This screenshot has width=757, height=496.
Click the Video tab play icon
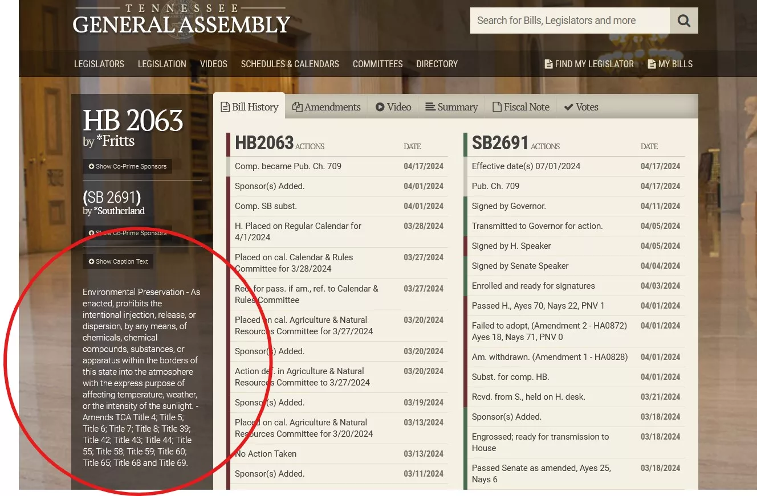click(x=380, y=107)
